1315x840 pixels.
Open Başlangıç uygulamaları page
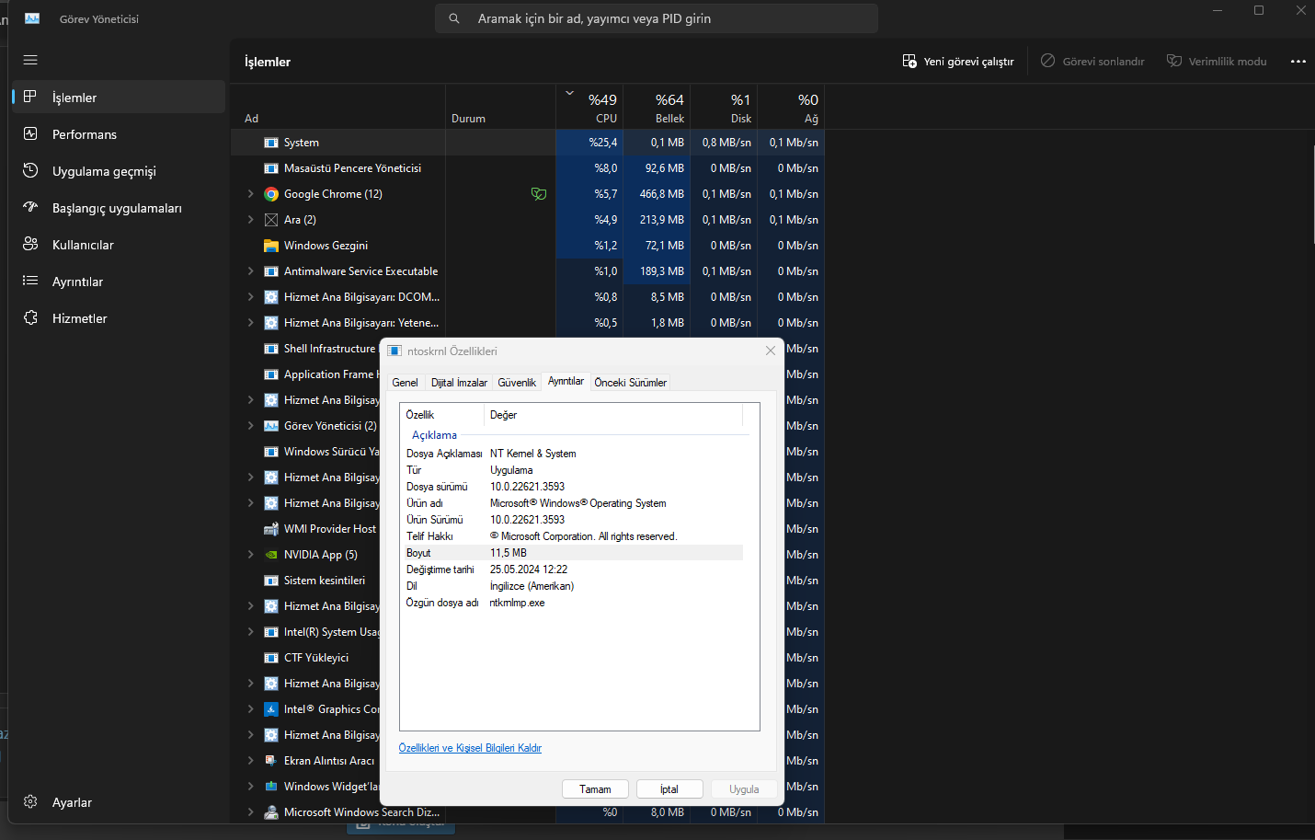point(118,207)
